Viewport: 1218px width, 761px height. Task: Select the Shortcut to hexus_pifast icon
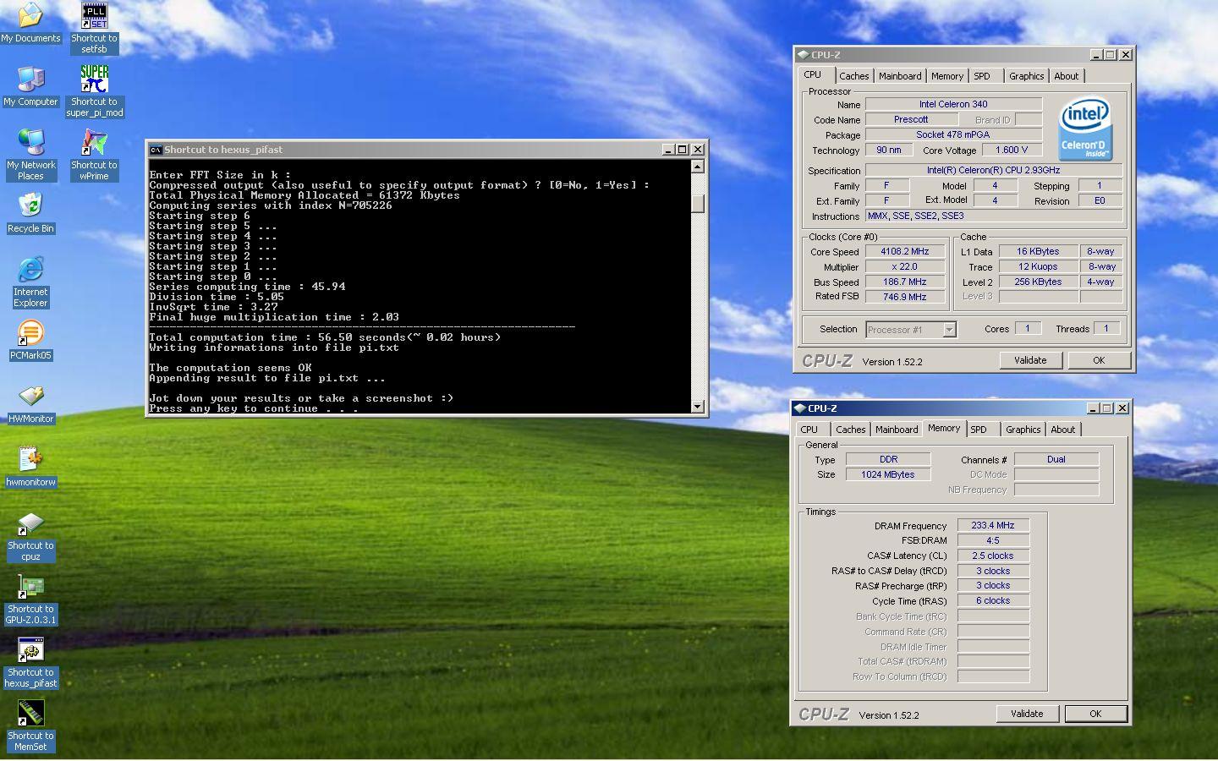pyautogui.click(x=30, y=662)
